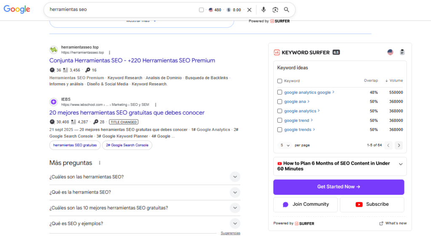Screen dimensions: 431x247
Task: Click the Get Started Now button
Action: pyautogui.click(x=338, y=187)
